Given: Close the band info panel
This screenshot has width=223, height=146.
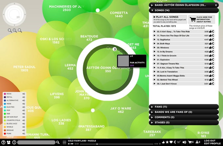Looking at the screenshot, I should (x=216, y=5).
